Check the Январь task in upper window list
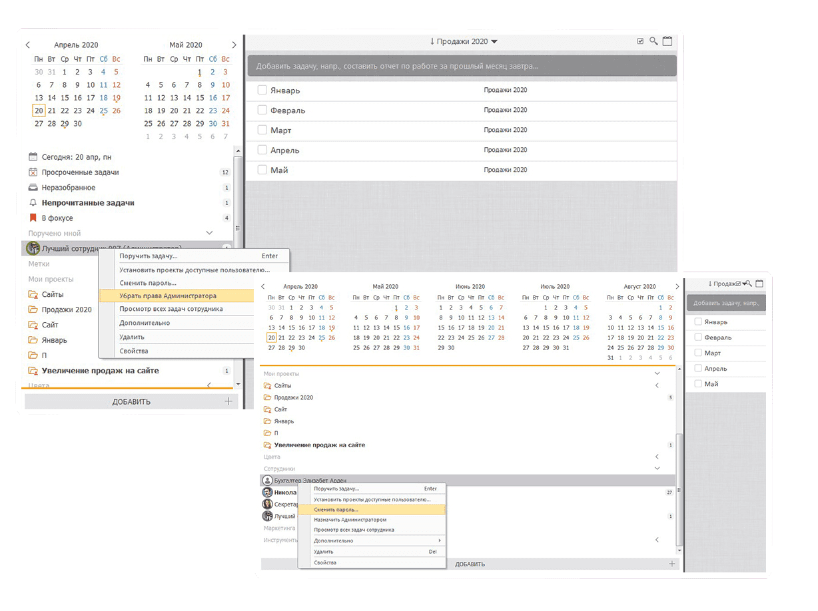This screenshot has width=818, height=611. click(x=262, y=90)
